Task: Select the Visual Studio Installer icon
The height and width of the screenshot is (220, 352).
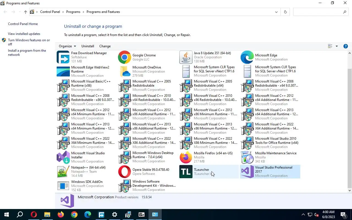Action: click(63, 157)
